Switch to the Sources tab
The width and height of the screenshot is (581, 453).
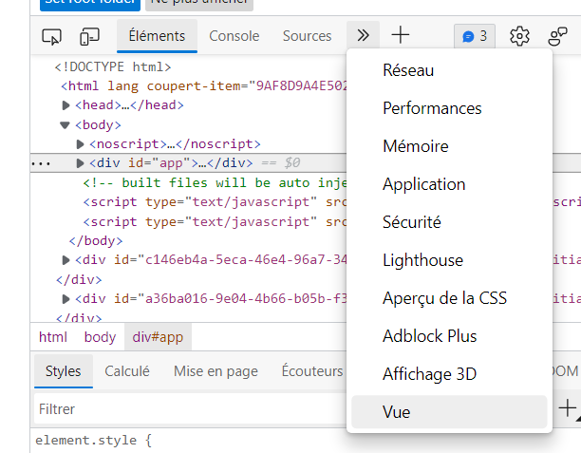tap(307, 36)
